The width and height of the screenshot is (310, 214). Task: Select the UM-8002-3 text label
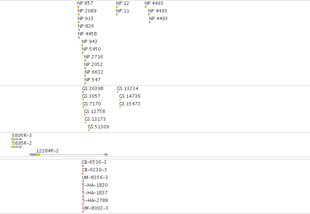(x=95, y=208)
